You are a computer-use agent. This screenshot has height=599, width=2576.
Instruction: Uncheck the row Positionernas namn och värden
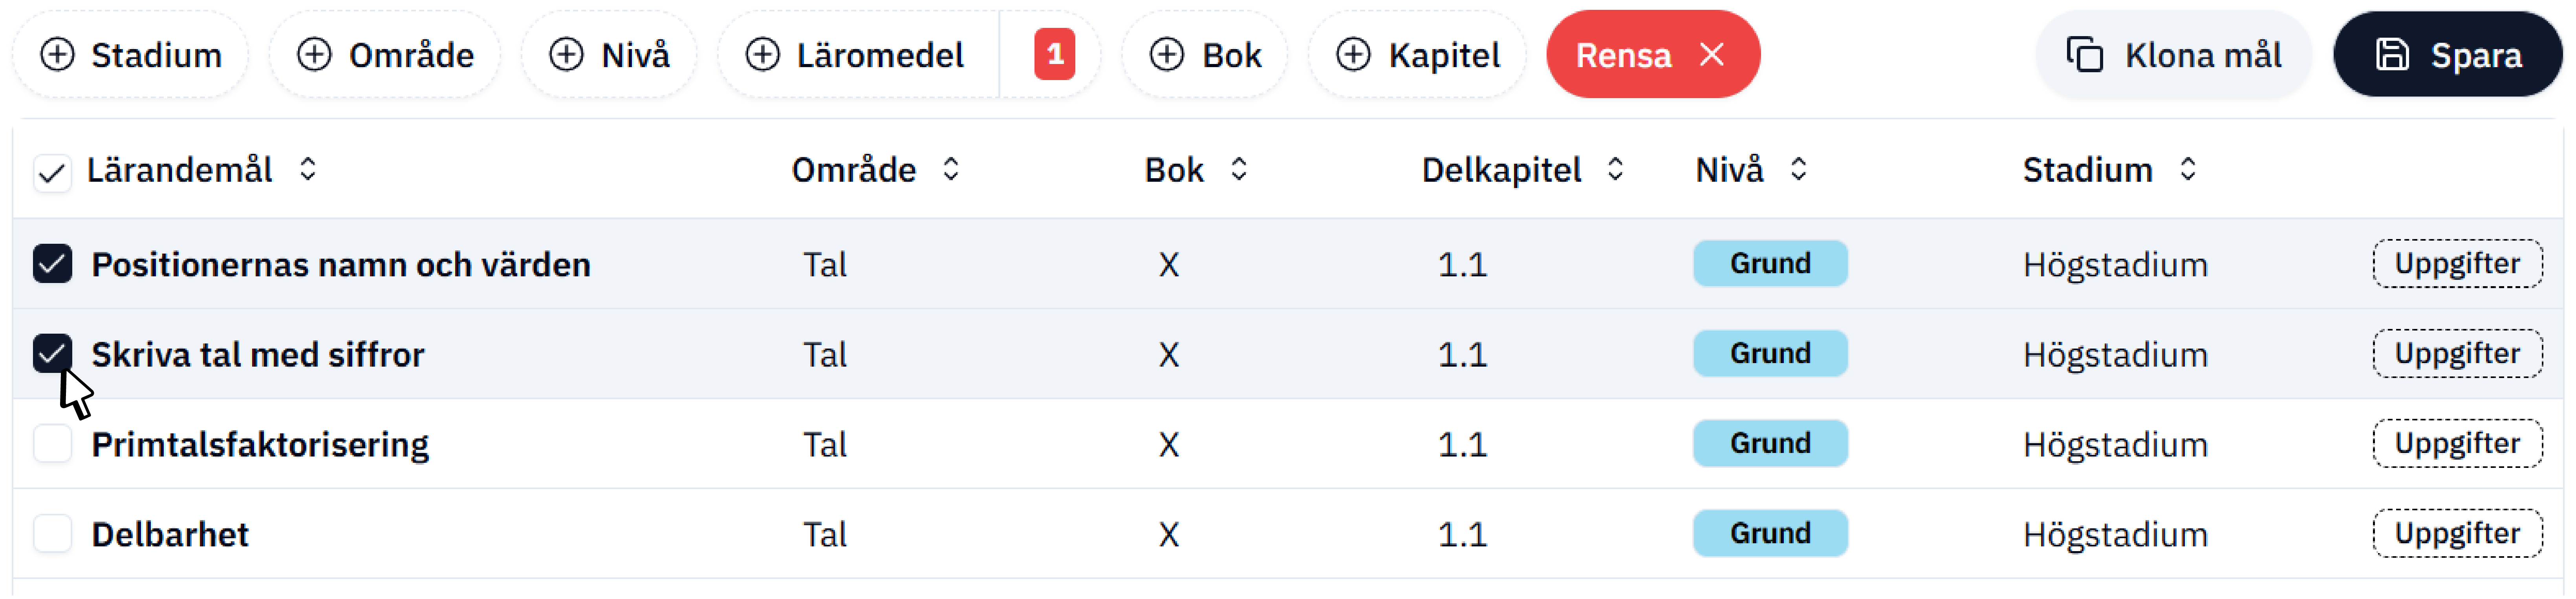tap(52, 263)
